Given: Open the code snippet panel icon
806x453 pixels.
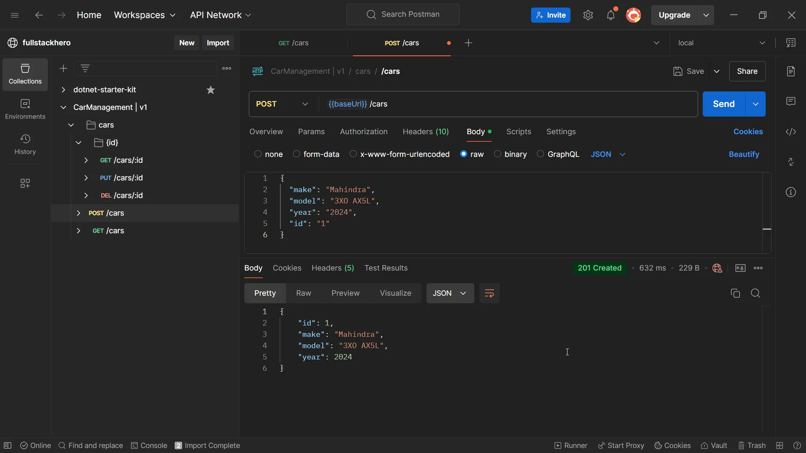Looking at the screenshot, I should tap(790, 132).
